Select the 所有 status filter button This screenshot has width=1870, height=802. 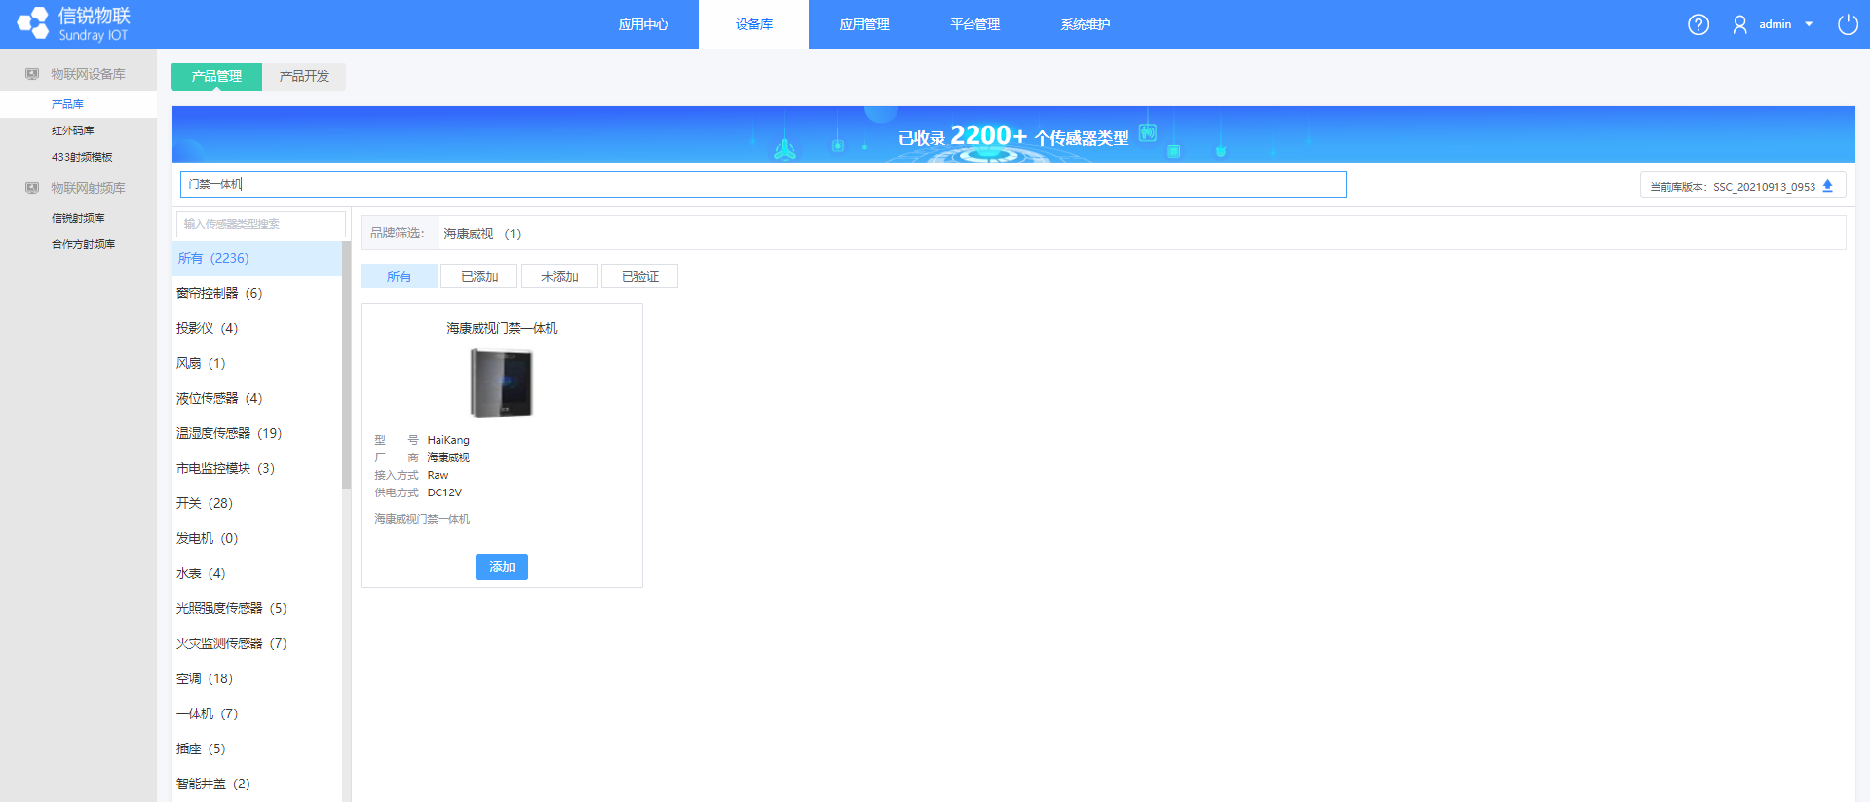tap(399, 276)
